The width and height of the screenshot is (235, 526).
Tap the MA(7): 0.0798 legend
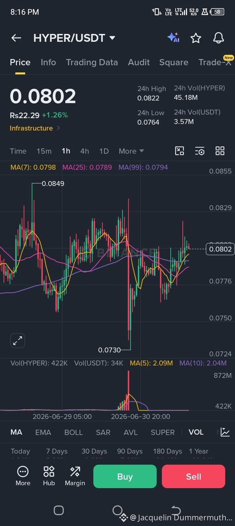coord(33,167)
